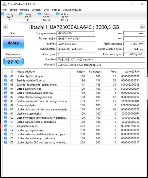Click the status orb for attribute C4
Screen dimensions: 148x178
click(x=6, y=130)
